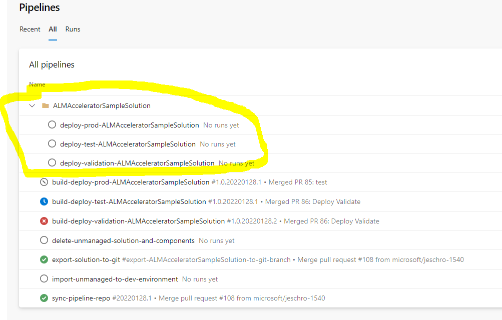Click the status circle beside deploy-prod-ALMAcceleratorSampleSolution

coord(52,125)
